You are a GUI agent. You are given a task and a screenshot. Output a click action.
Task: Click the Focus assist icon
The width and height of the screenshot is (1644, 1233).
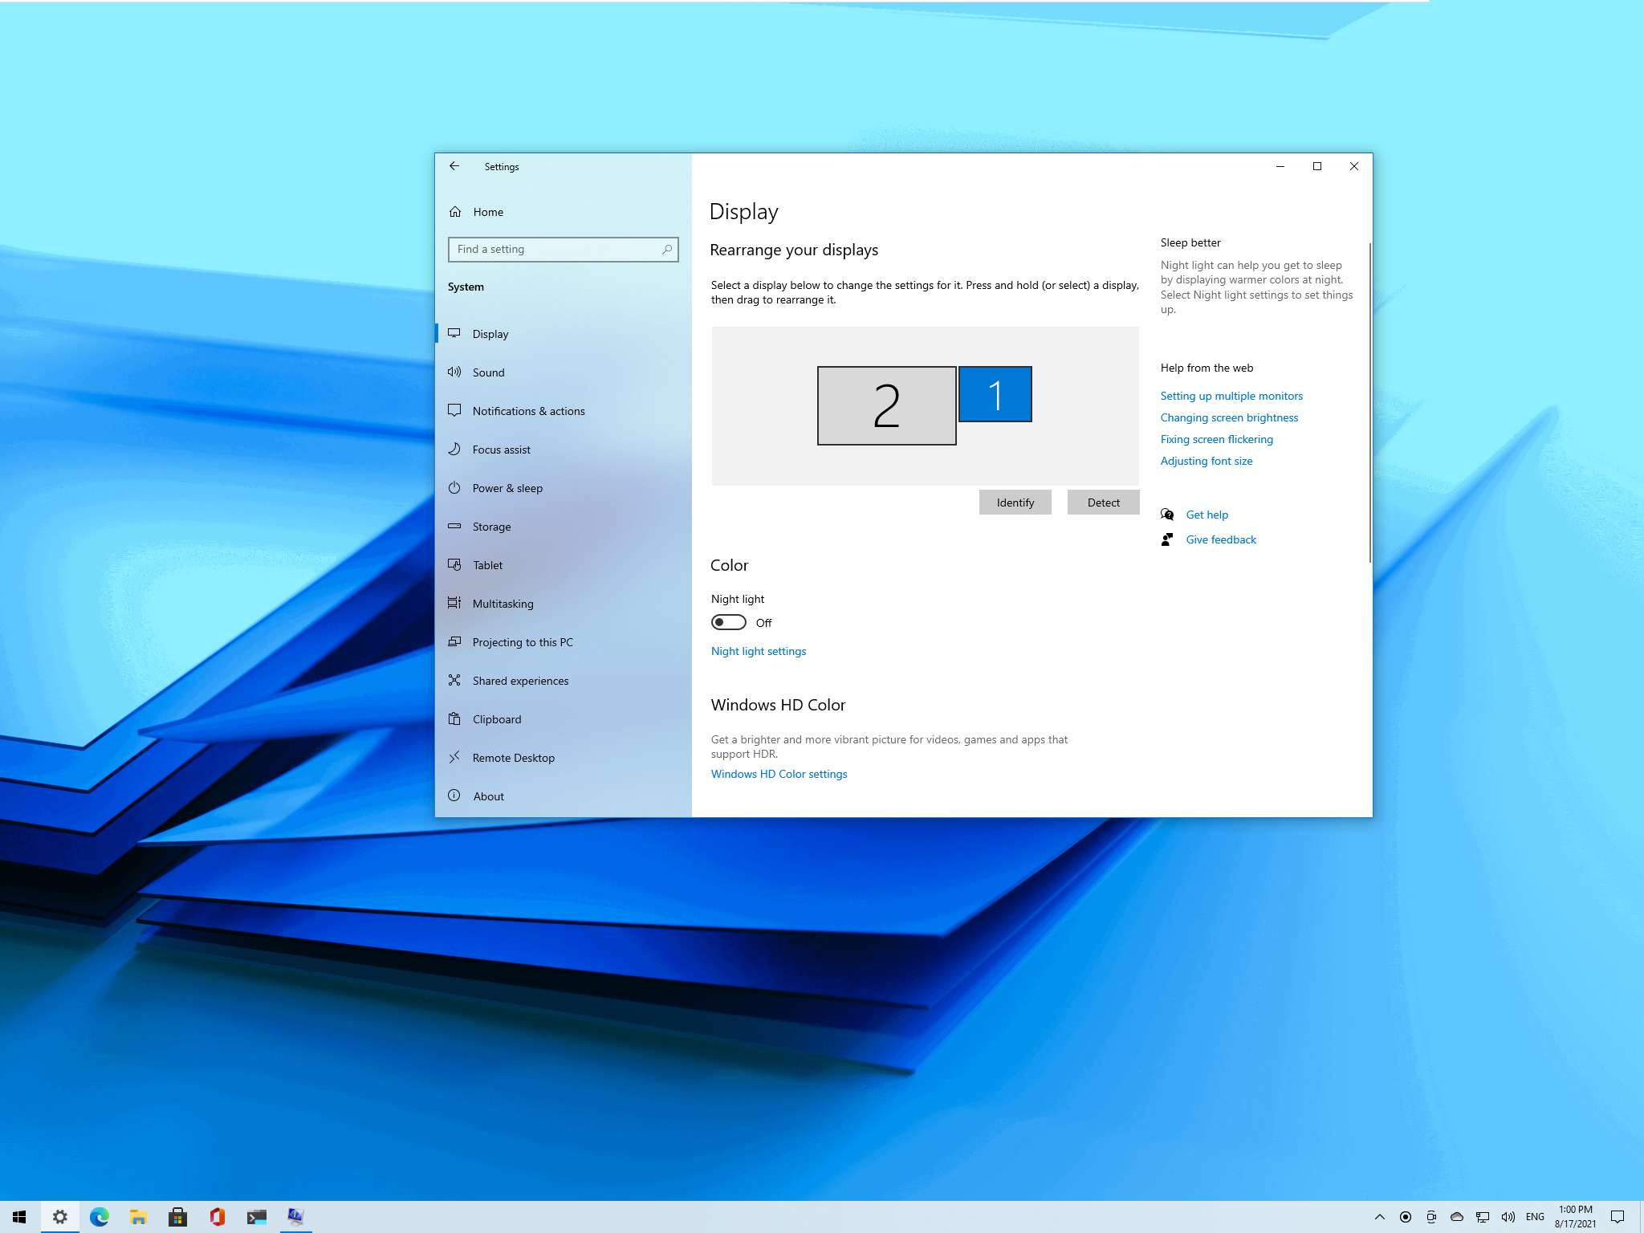click(x=454, y=448)
